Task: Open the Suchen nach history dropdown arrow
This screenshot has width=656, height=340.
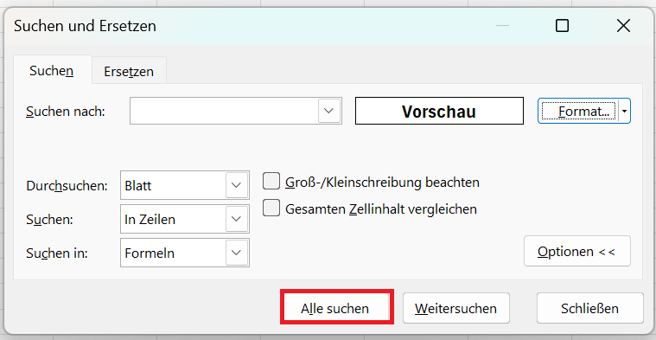Action: 329,111
